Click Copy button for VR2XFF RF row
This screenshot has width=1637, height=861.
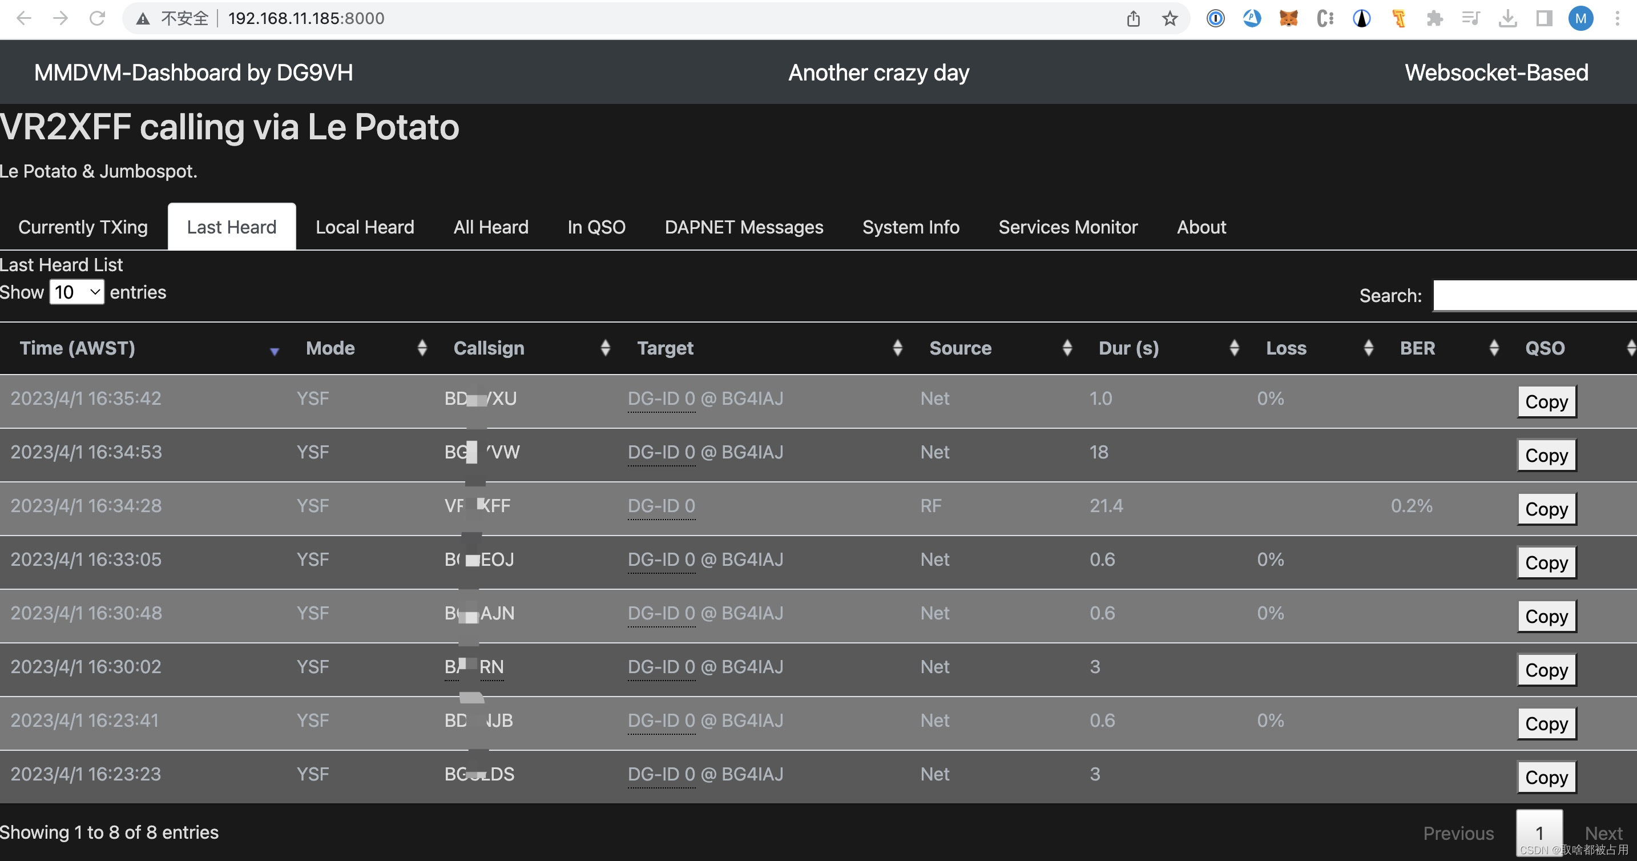tap(1546, 509)
